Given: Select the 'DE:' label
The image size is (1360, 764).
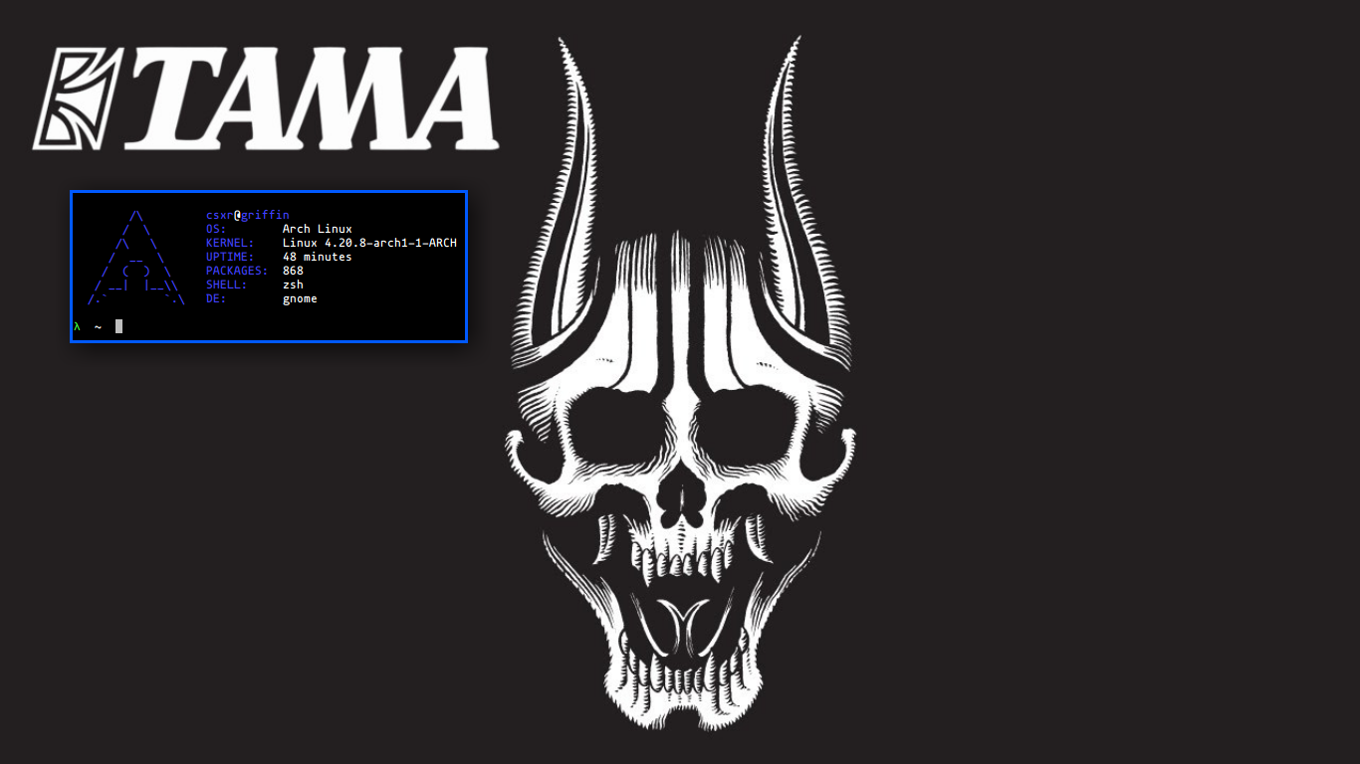Looking at the screenshot, I should click(x=216, y=298).
